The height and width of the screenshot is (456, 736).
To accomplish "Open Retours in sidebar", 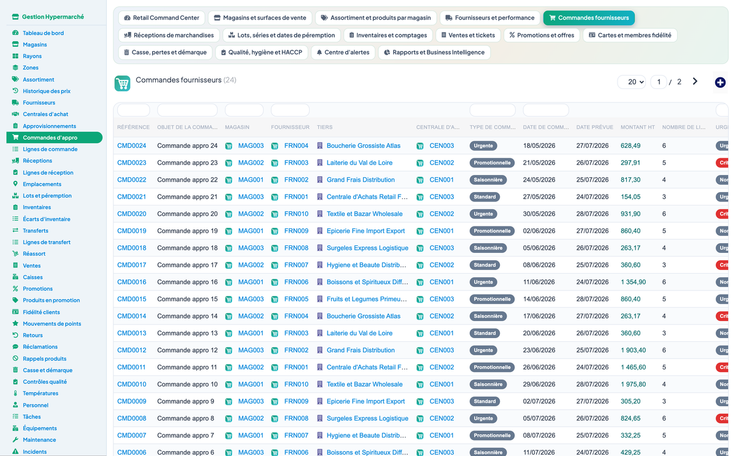I will [x=33, y=336].
